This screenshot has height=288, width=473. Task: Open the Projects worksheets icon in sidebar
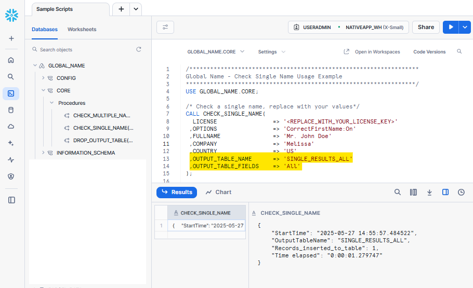[11, 93]
